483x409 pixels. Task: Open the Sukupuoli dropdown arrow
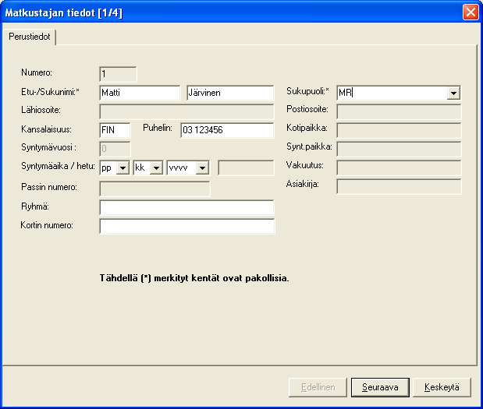(x=453, y=93)
